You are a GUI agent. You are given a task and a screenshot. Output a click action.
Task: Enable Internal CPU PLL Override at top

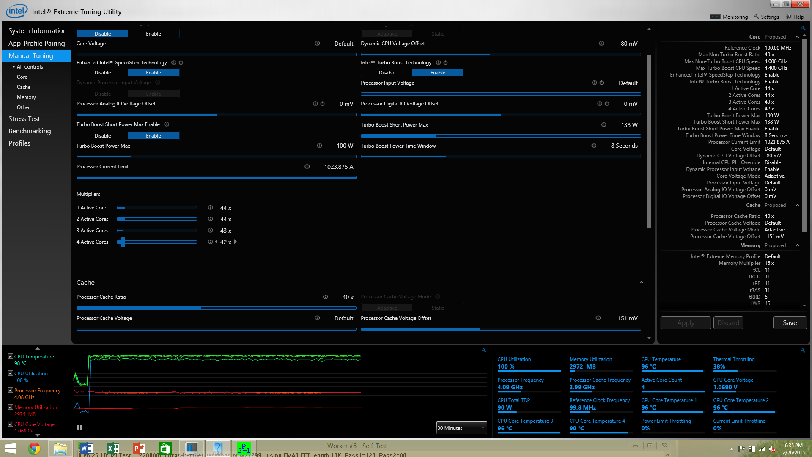[x=154, y=34]
